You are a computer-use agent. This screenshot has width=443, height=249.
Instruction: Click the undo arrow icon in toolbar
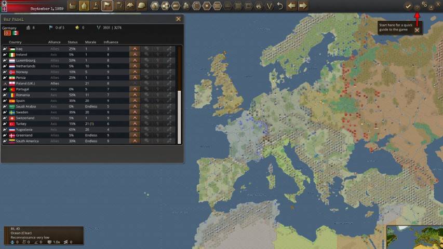[x=280, y=6]
